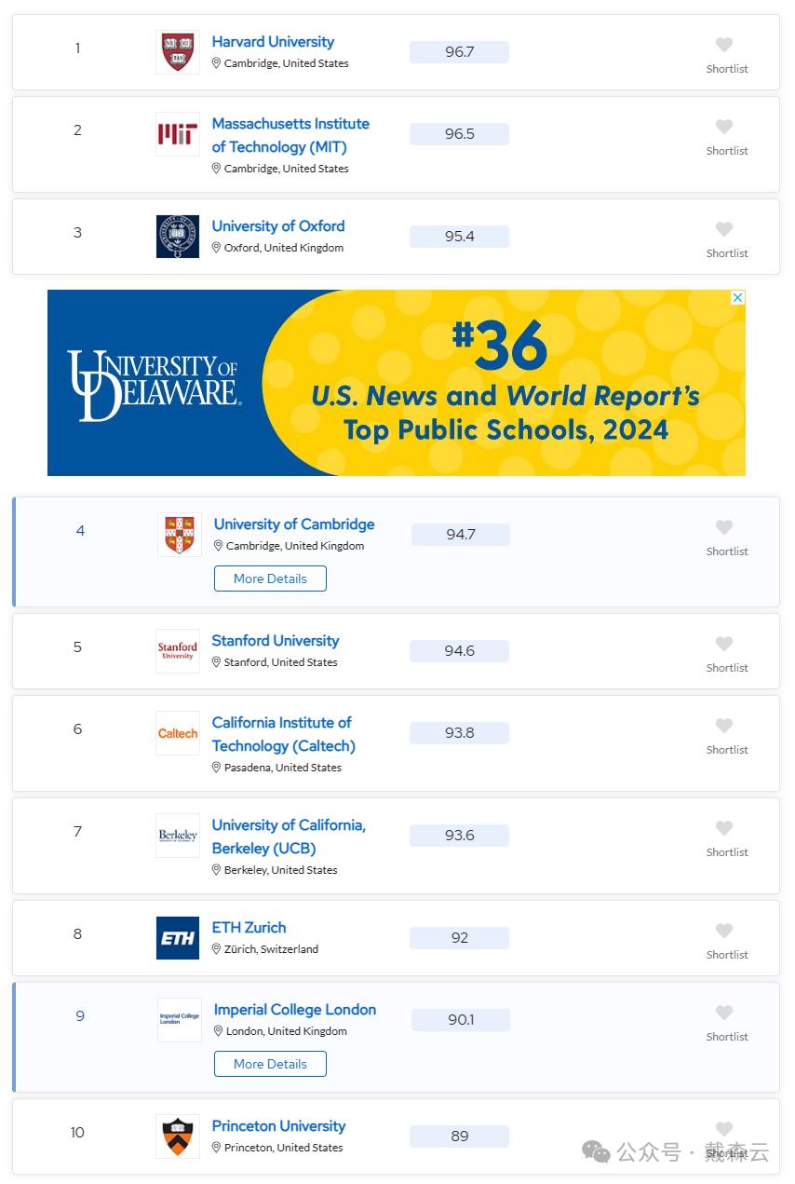Click Cambridge's score 94.7
This screenshot has width=795, height=1184.
pos(461,535)
